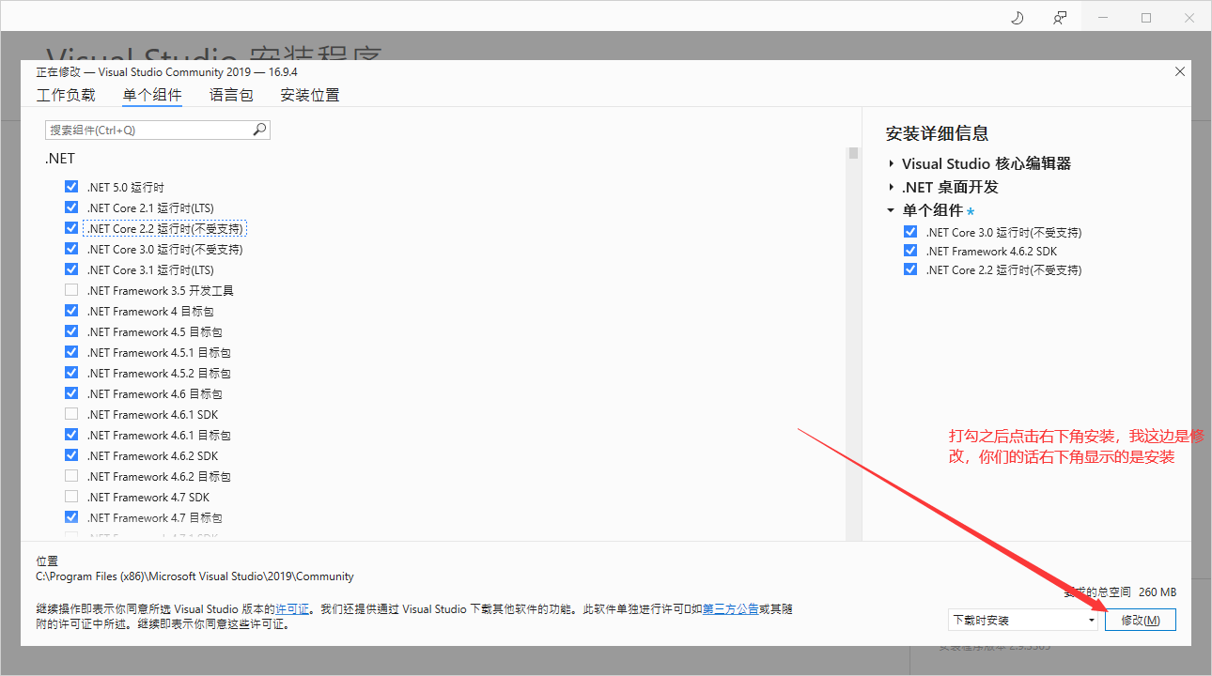This screenshot has height=676, width=1212.
Task: Open the 语言包 tab
Action: [x=231, y=95]
